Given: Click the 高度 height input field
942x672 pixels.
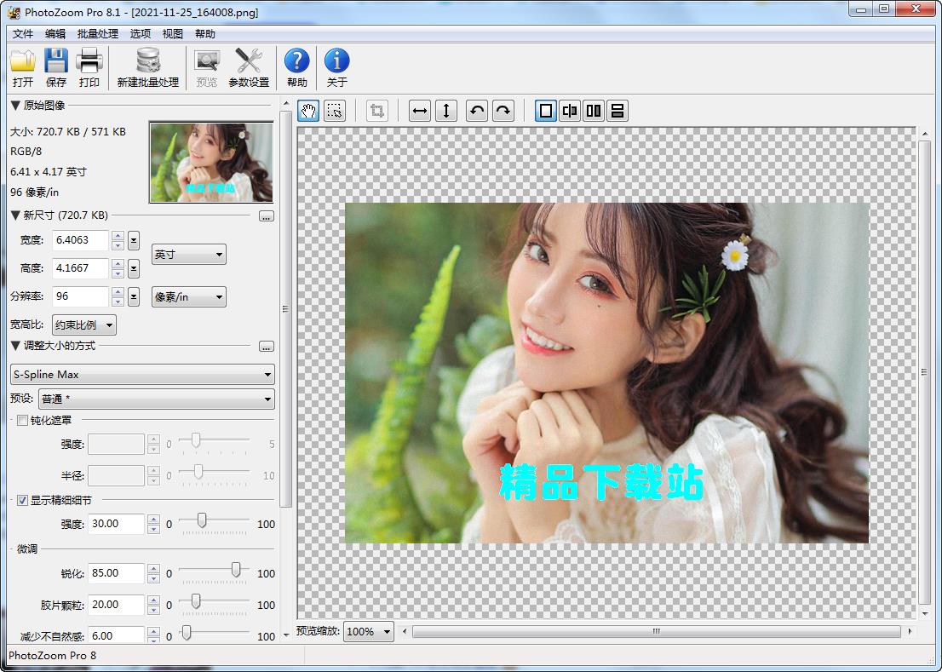Looking at the screenshot, I should tap(81, 268).
